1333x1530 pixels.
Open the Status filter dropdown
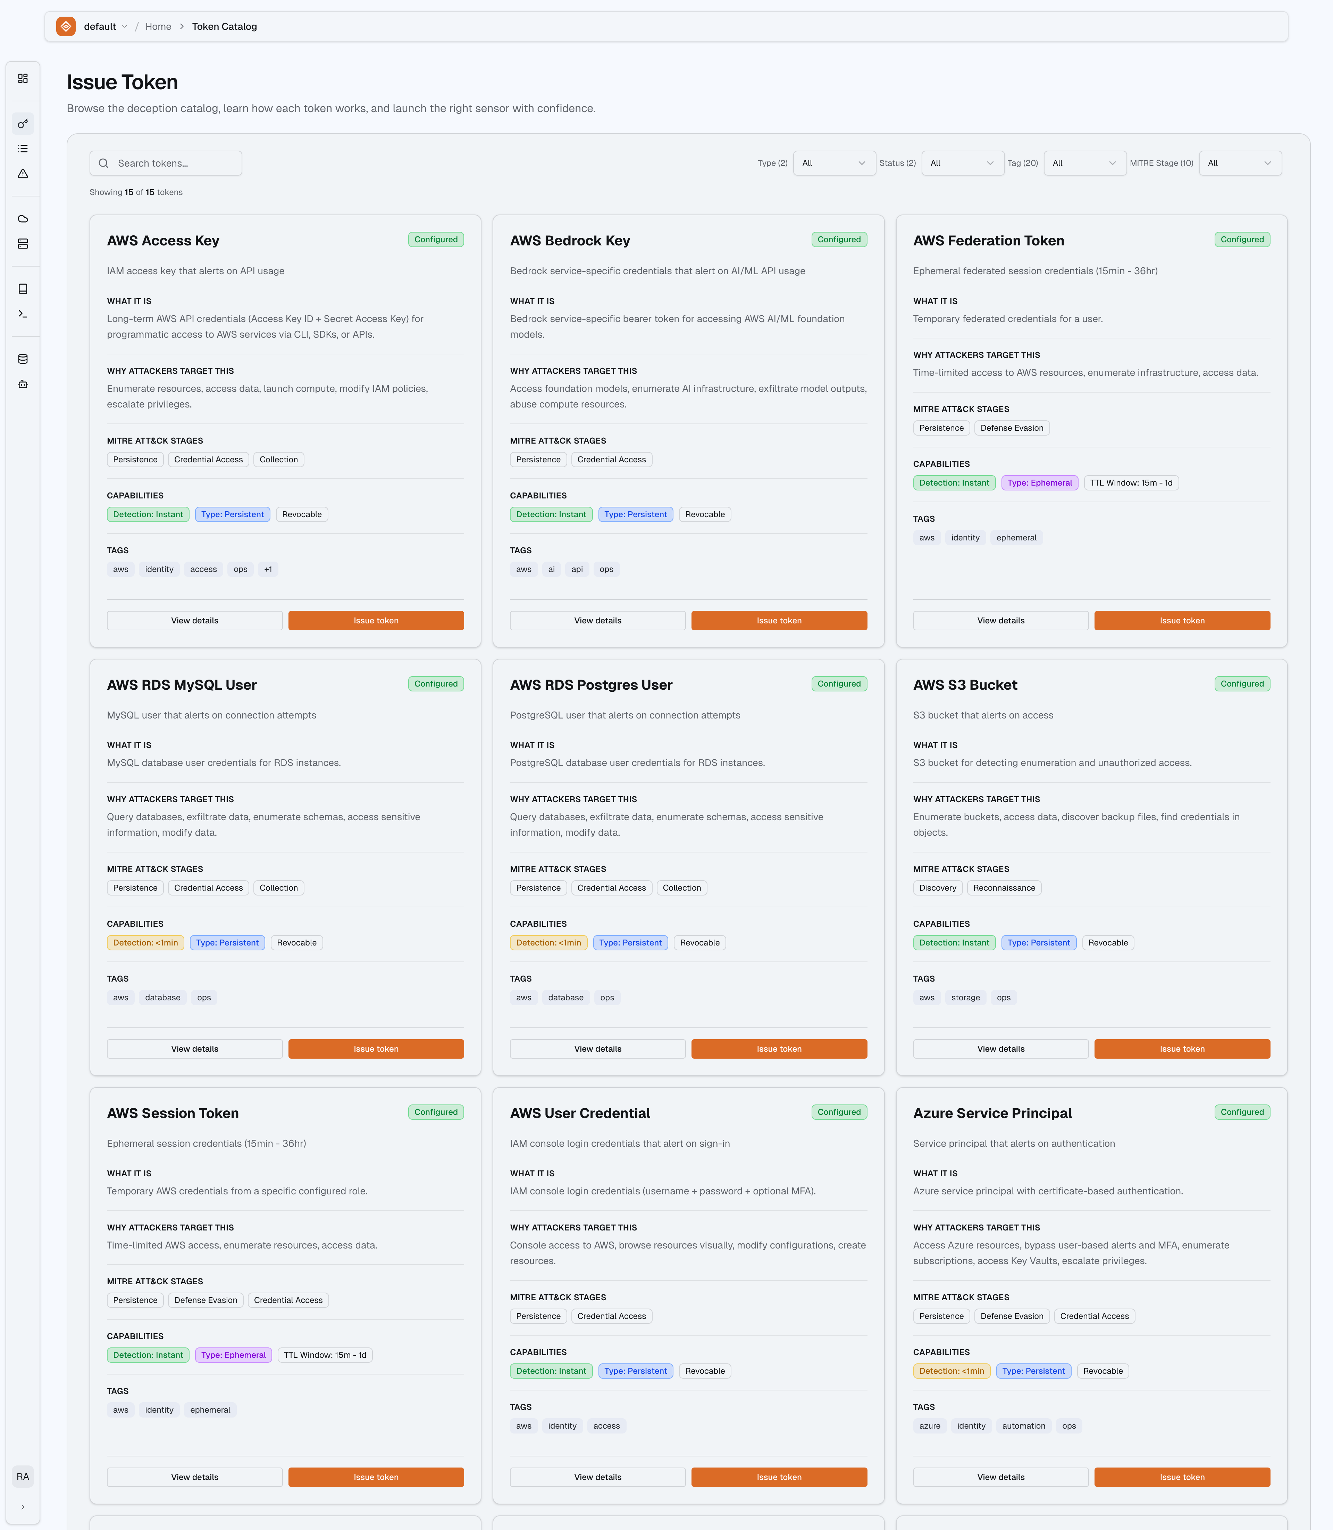(x=962, y=163)
